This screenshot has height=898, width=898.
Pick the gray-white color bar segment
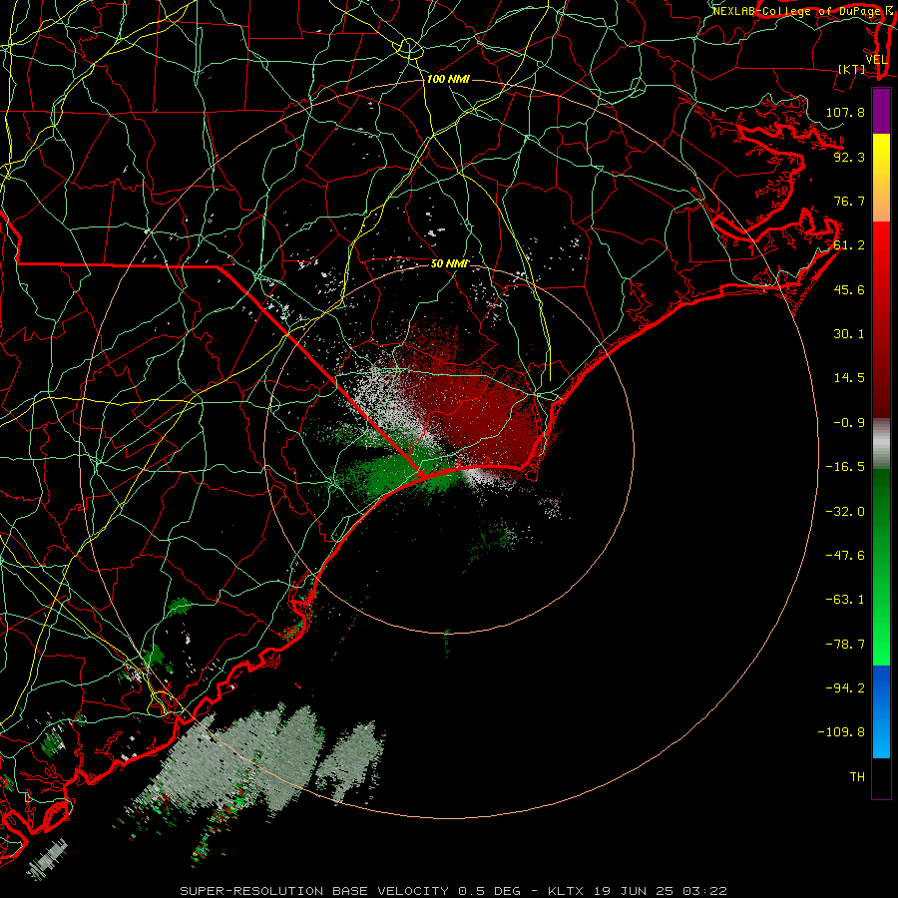click(881, 443)
